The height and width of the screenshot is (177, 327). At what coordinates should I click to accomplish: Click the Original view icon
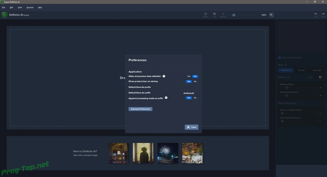tap(205, 14)
